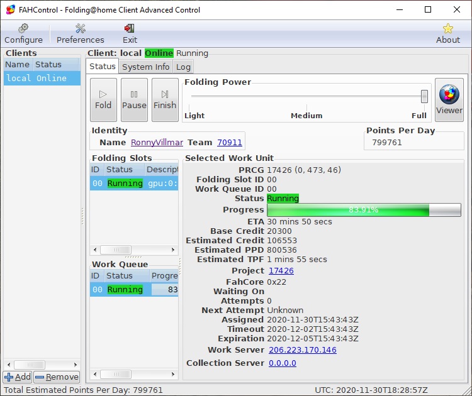Viewport: 472px width, 396px height.
Task: Click the Exit toolbar icon
Action: (130, 34)
